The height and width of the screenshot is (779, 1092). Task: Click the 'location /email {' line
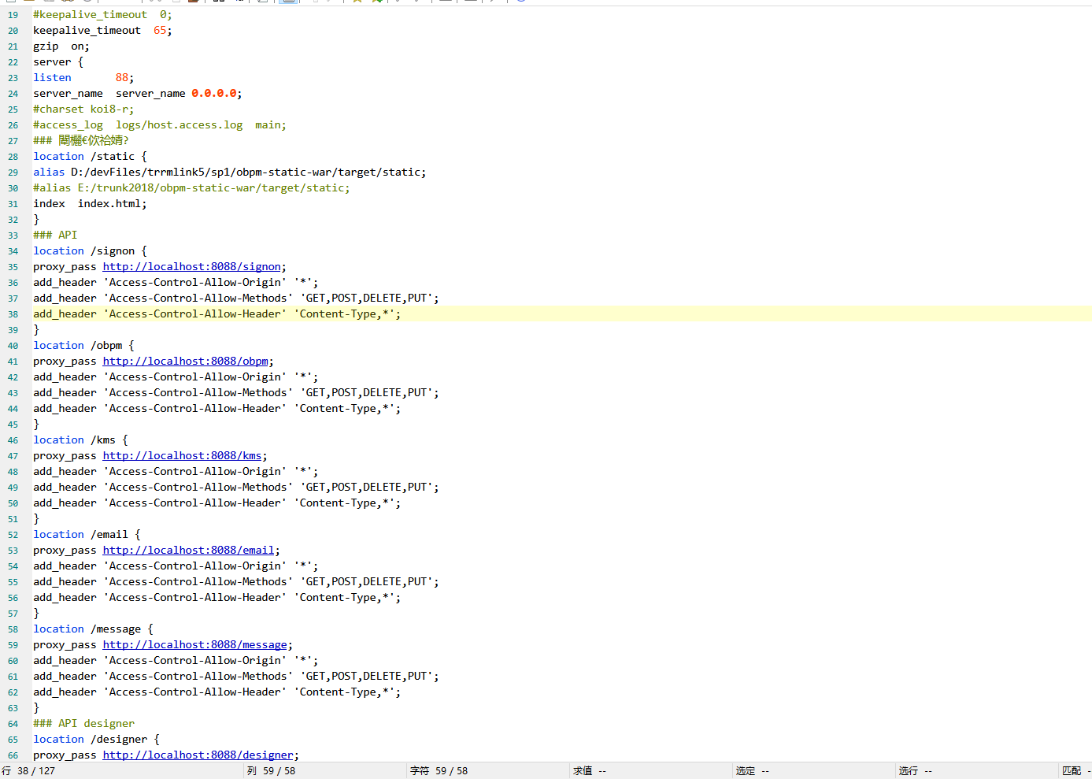point(87,535)
